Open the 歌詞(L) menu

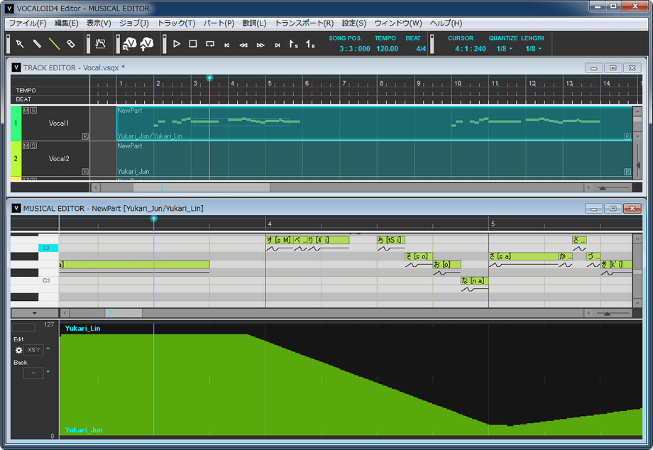tap(254, 23)
